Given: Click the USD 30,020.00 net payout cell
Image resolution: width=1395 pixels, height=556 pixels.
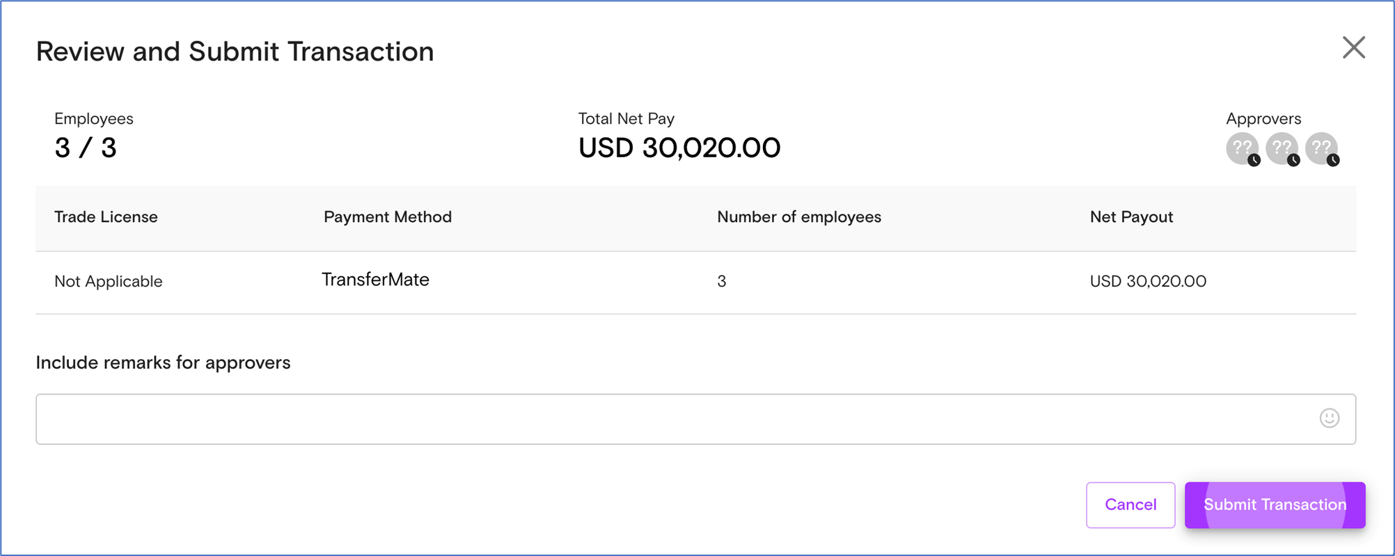Looking at the screenshot, I should click(x=1148, y=281).
